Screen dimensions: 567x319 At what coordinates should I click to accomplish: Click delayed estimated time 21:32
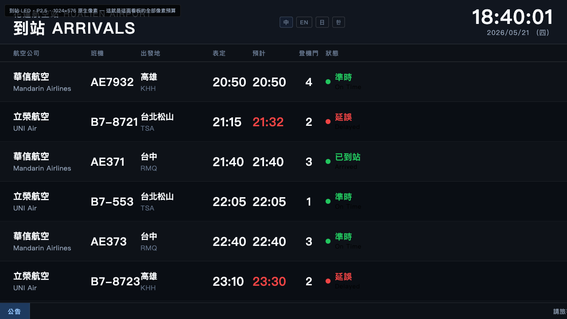268,122
